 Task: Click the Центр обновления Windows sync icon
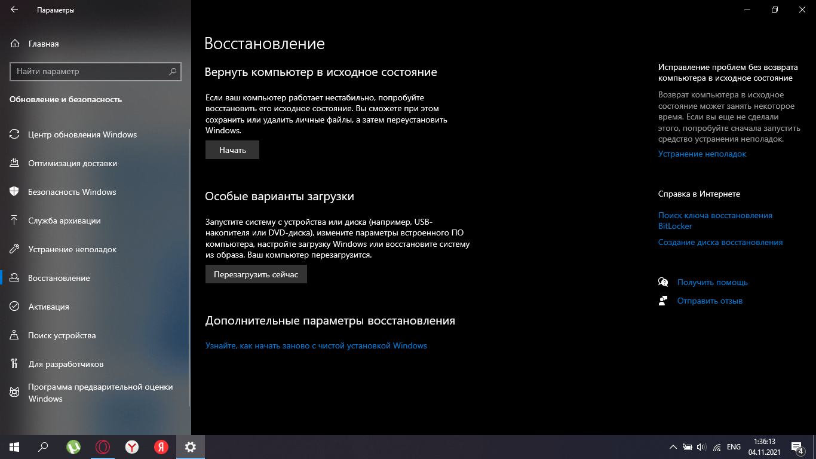tap(15, 134)
